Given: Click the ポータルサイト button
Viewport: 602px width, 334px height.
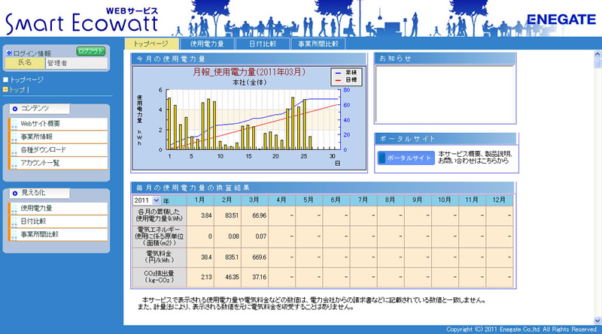Looking at the screenshot, I should 406,158.
